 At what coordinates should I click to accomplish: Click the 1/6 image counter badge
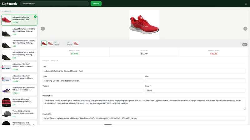pos(245,45)
